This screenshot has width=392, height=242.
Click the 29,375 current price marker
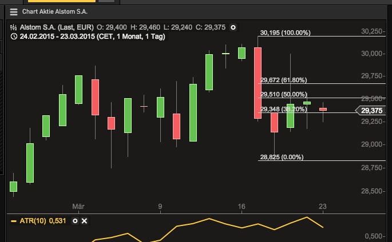coord(372,111)
